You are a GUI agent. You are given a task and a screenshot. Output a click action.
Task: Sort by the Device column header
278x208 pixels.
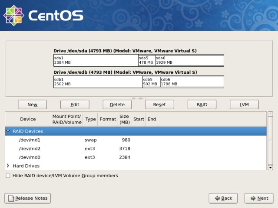pos(28,119)
